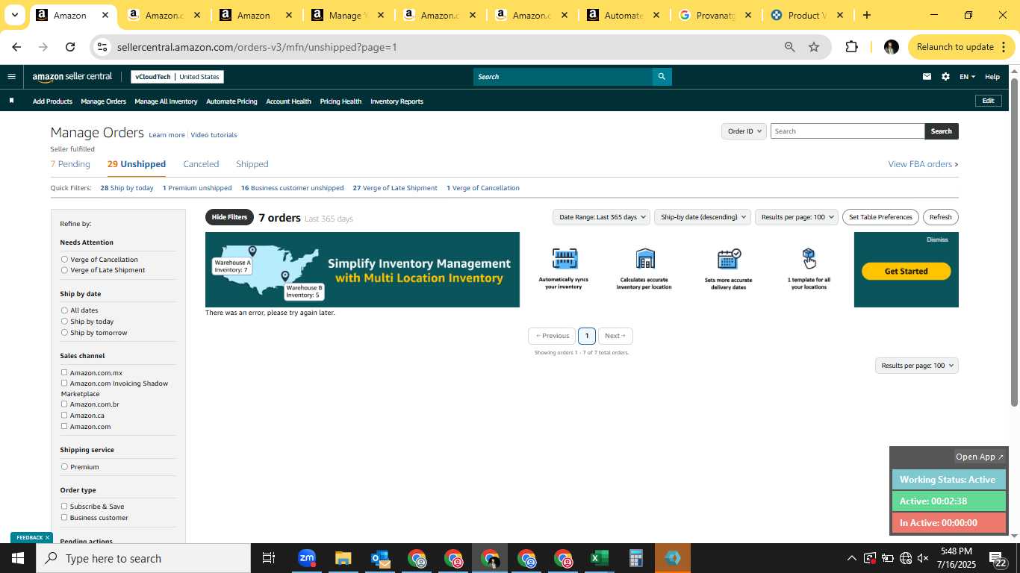Open top Results per page dropdown
This screenshot has width=1020, height=573.
797,217
